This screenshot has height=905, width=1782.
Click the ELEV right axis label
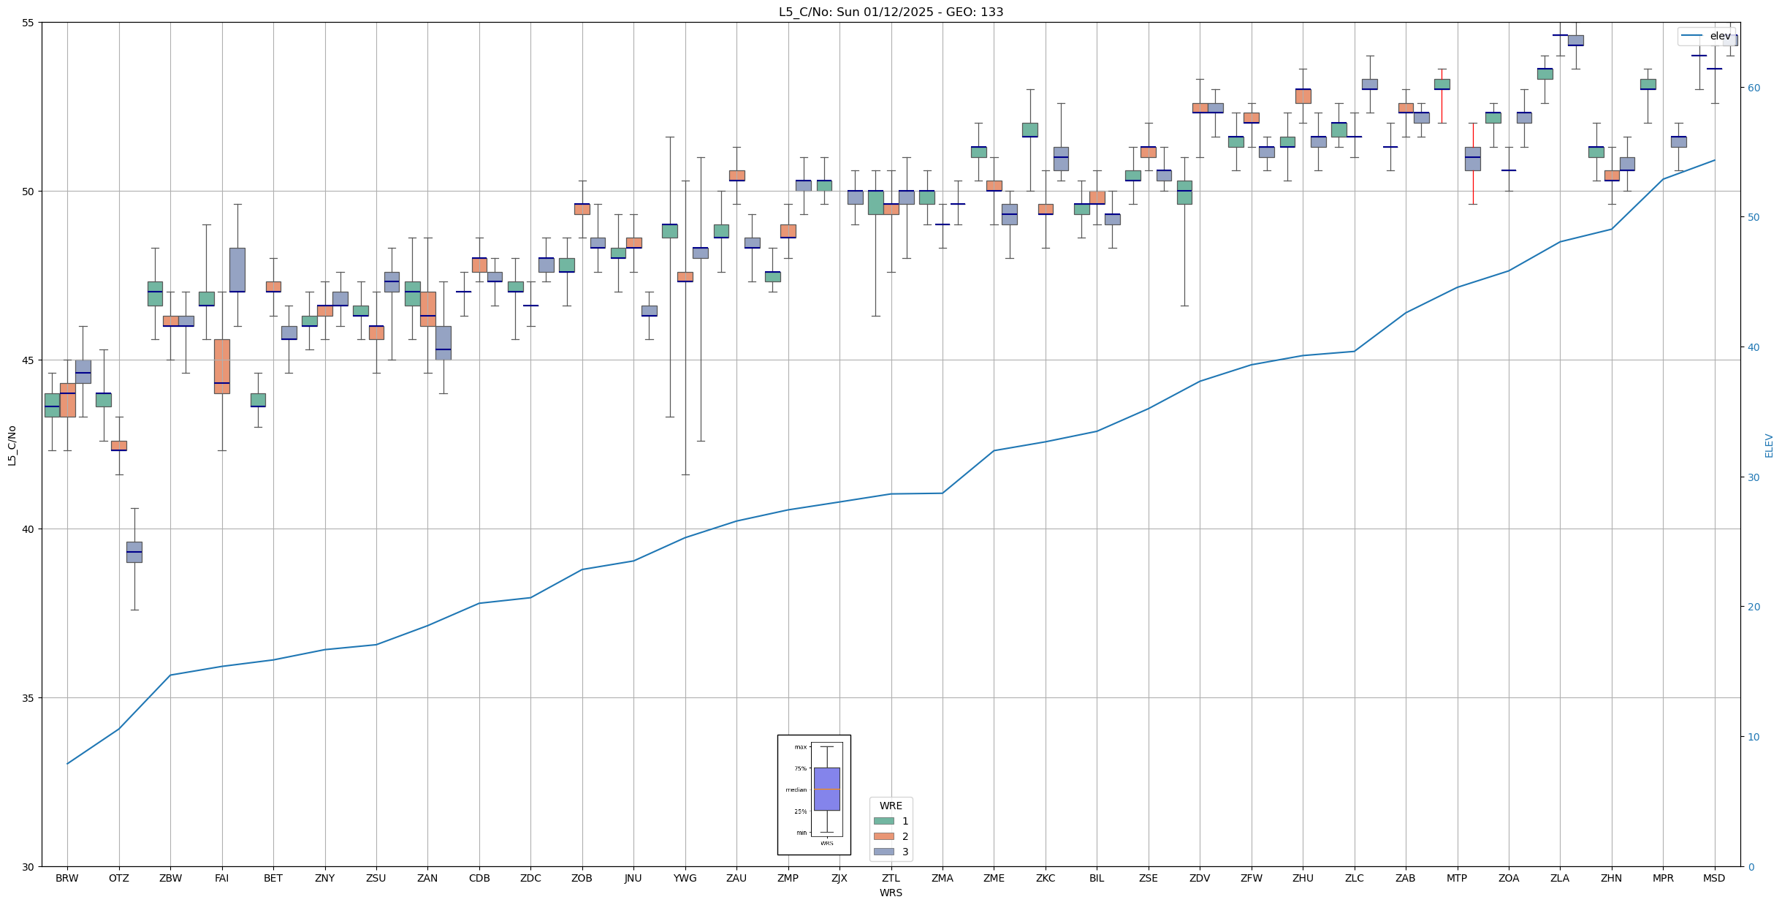tap(1769, 445)
